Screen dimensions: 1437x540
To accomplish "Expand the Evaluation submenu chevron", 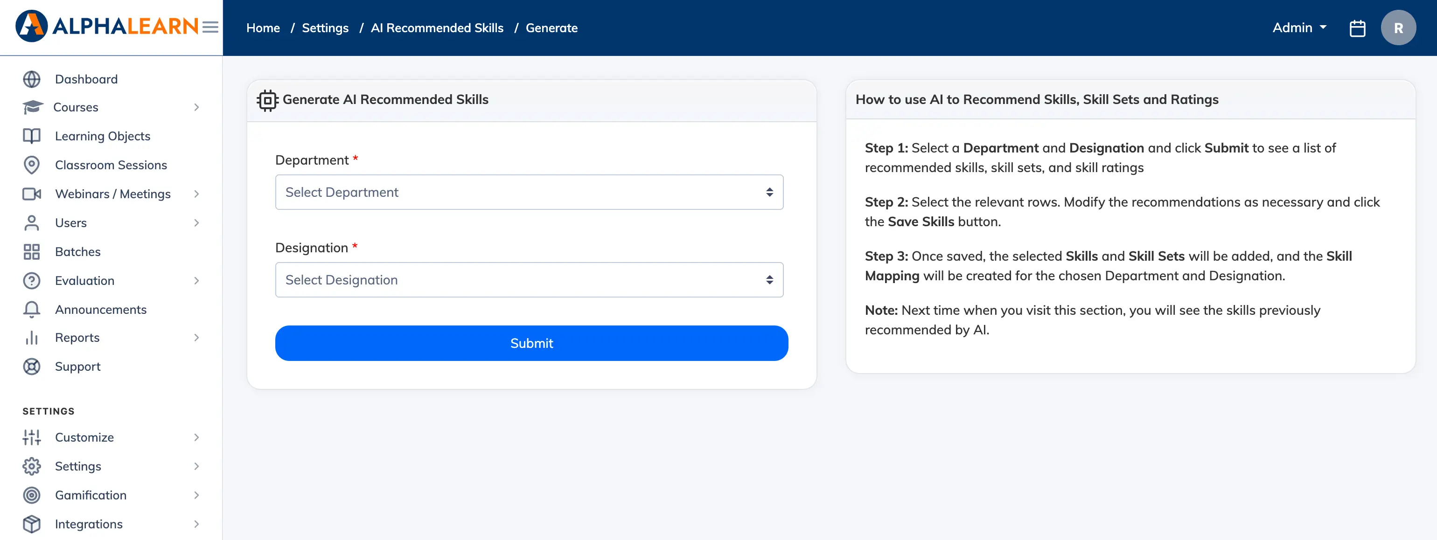I will point(196,281).
